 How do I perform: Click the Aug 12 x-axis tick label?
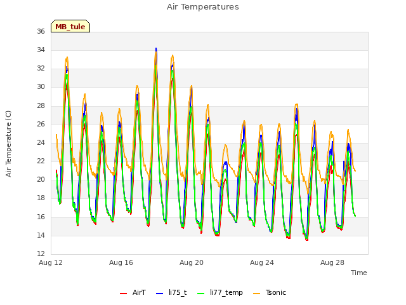(x=51, y=262)
